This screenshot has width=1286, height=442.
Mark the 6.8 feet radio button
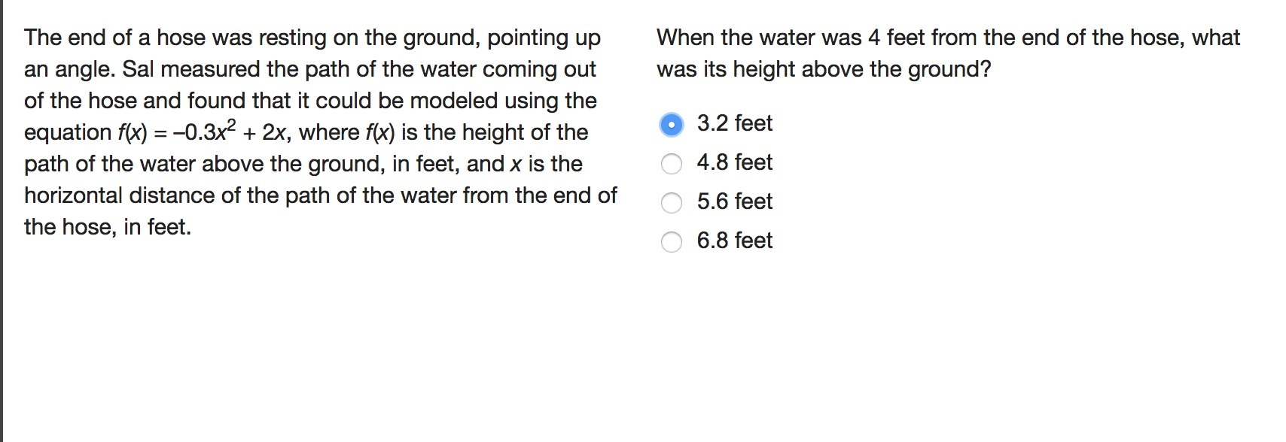tap(671, 241)
